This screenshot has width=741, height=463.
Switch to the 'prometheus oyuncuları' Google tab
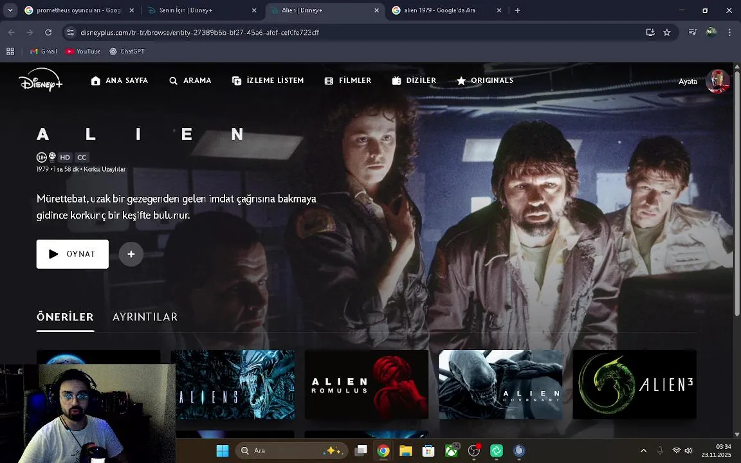pyautogui.click(x=79, y=10)
